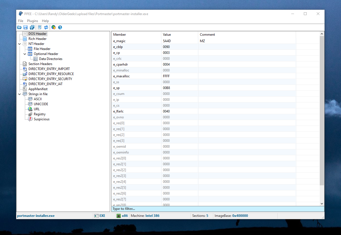Click the File Header table icon
The height and width of the screenshot is (235, 341).
(30, 49)
